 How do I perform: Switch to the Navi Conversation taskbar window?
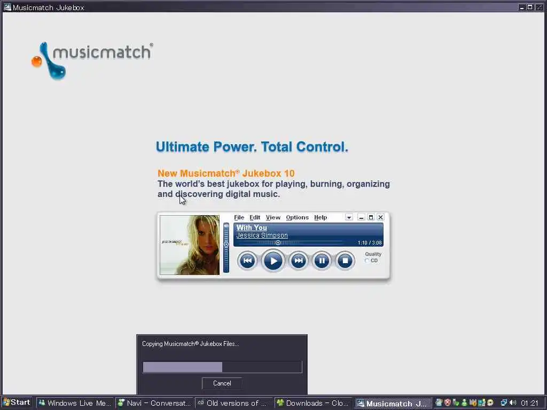click(x=154, y=403)
